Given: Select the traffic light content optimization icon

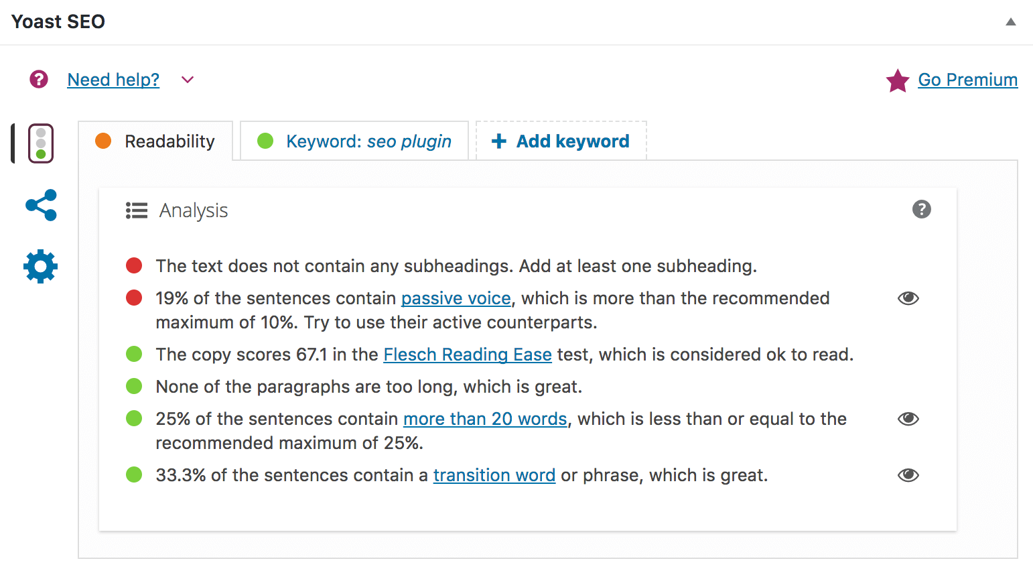Looking at the screenshot, I should (41, 143).
